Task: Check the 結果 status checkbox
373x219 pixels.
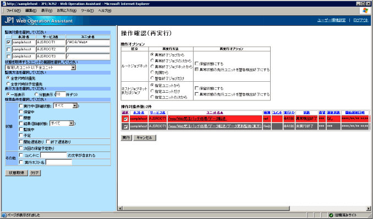Action: [21, 123]
